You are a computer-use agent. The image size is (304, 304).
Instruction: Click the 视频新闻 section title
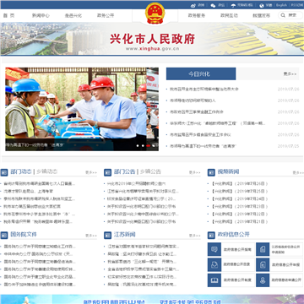click(x=228, y=171)
